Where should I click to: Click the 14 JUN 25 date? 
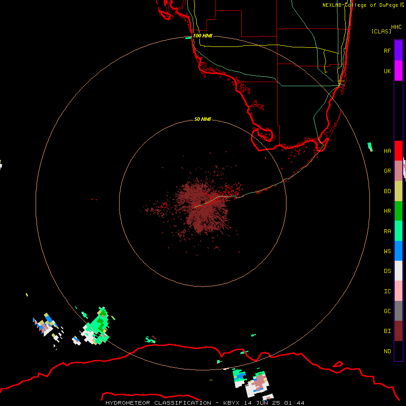(262, 403)
